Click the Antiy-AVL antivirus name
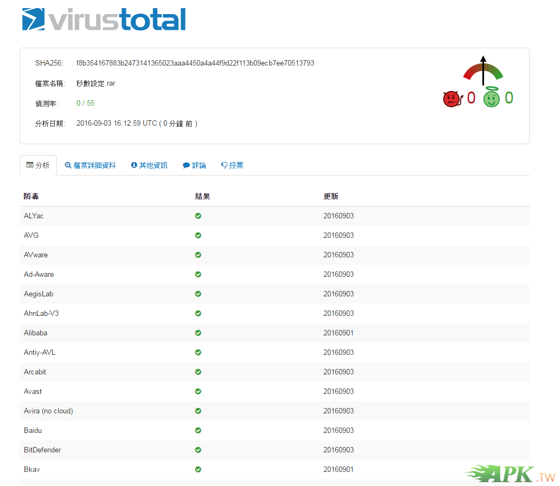Viewport: 560px width, 486px height. pyautogui.click(x=40, y=352)
